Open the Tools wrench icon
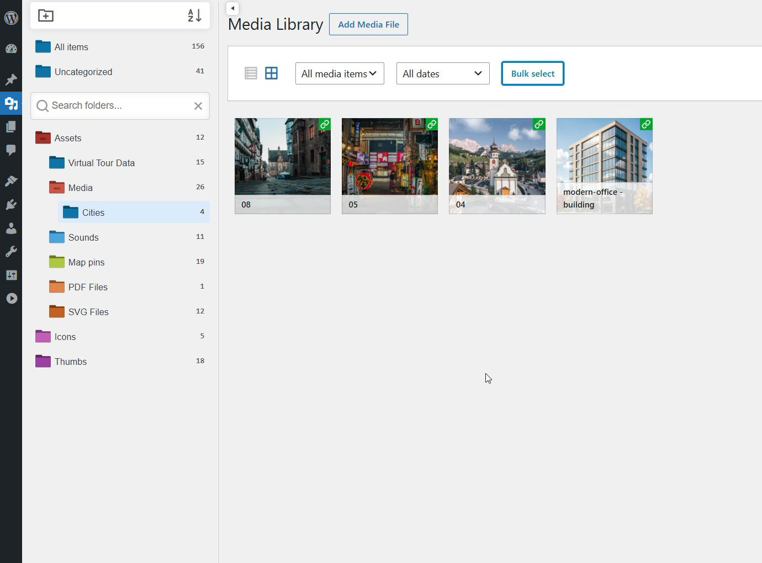762x563 pixels. [11, 252]
